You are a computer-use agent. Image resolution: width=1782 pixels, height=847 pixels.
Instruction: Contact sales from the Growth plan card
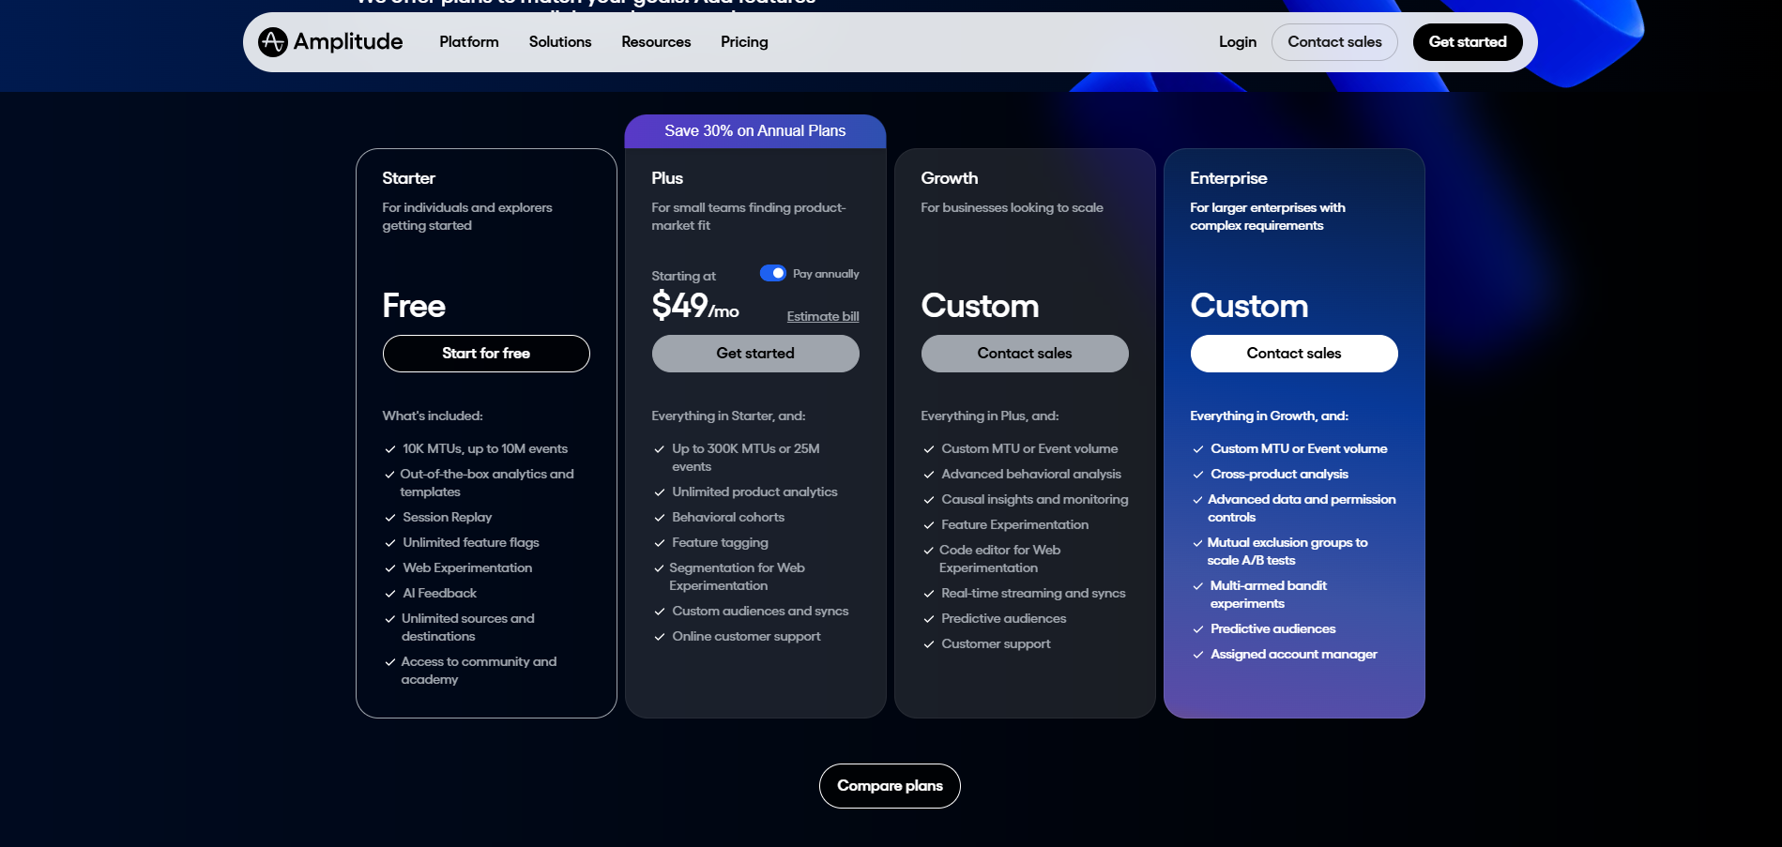click(1024, 354)
